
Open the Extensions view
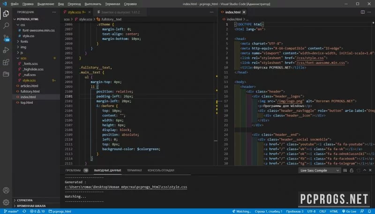coord(6,62)
